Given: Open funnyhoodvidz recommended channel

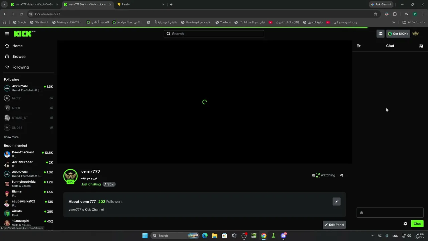Looking at the screenshot, I should pos(28,183).
